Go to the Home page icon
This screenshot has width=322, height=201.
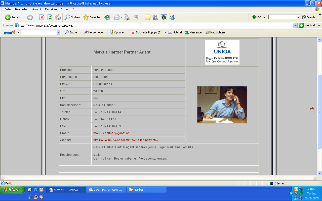coord(58,17)
